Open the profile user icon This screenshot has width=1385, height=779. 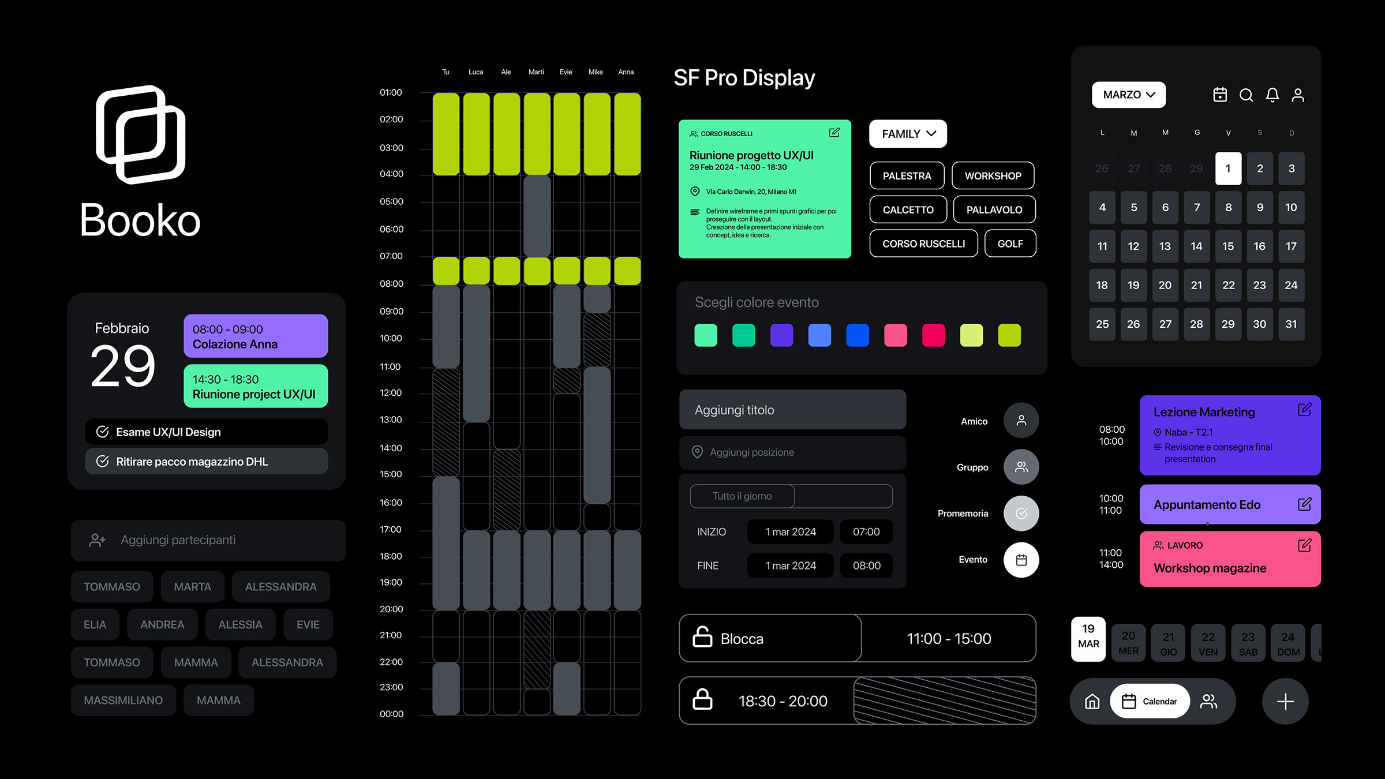(1298, 95)
